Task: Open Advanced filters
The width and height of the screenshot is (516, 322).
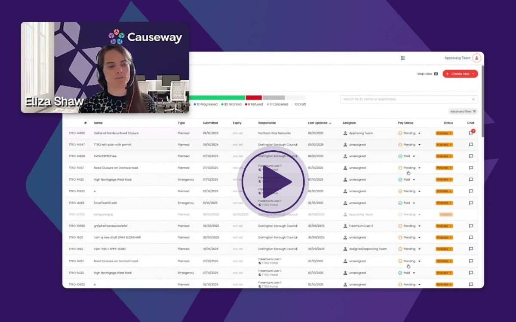Action: click(463, 112)
